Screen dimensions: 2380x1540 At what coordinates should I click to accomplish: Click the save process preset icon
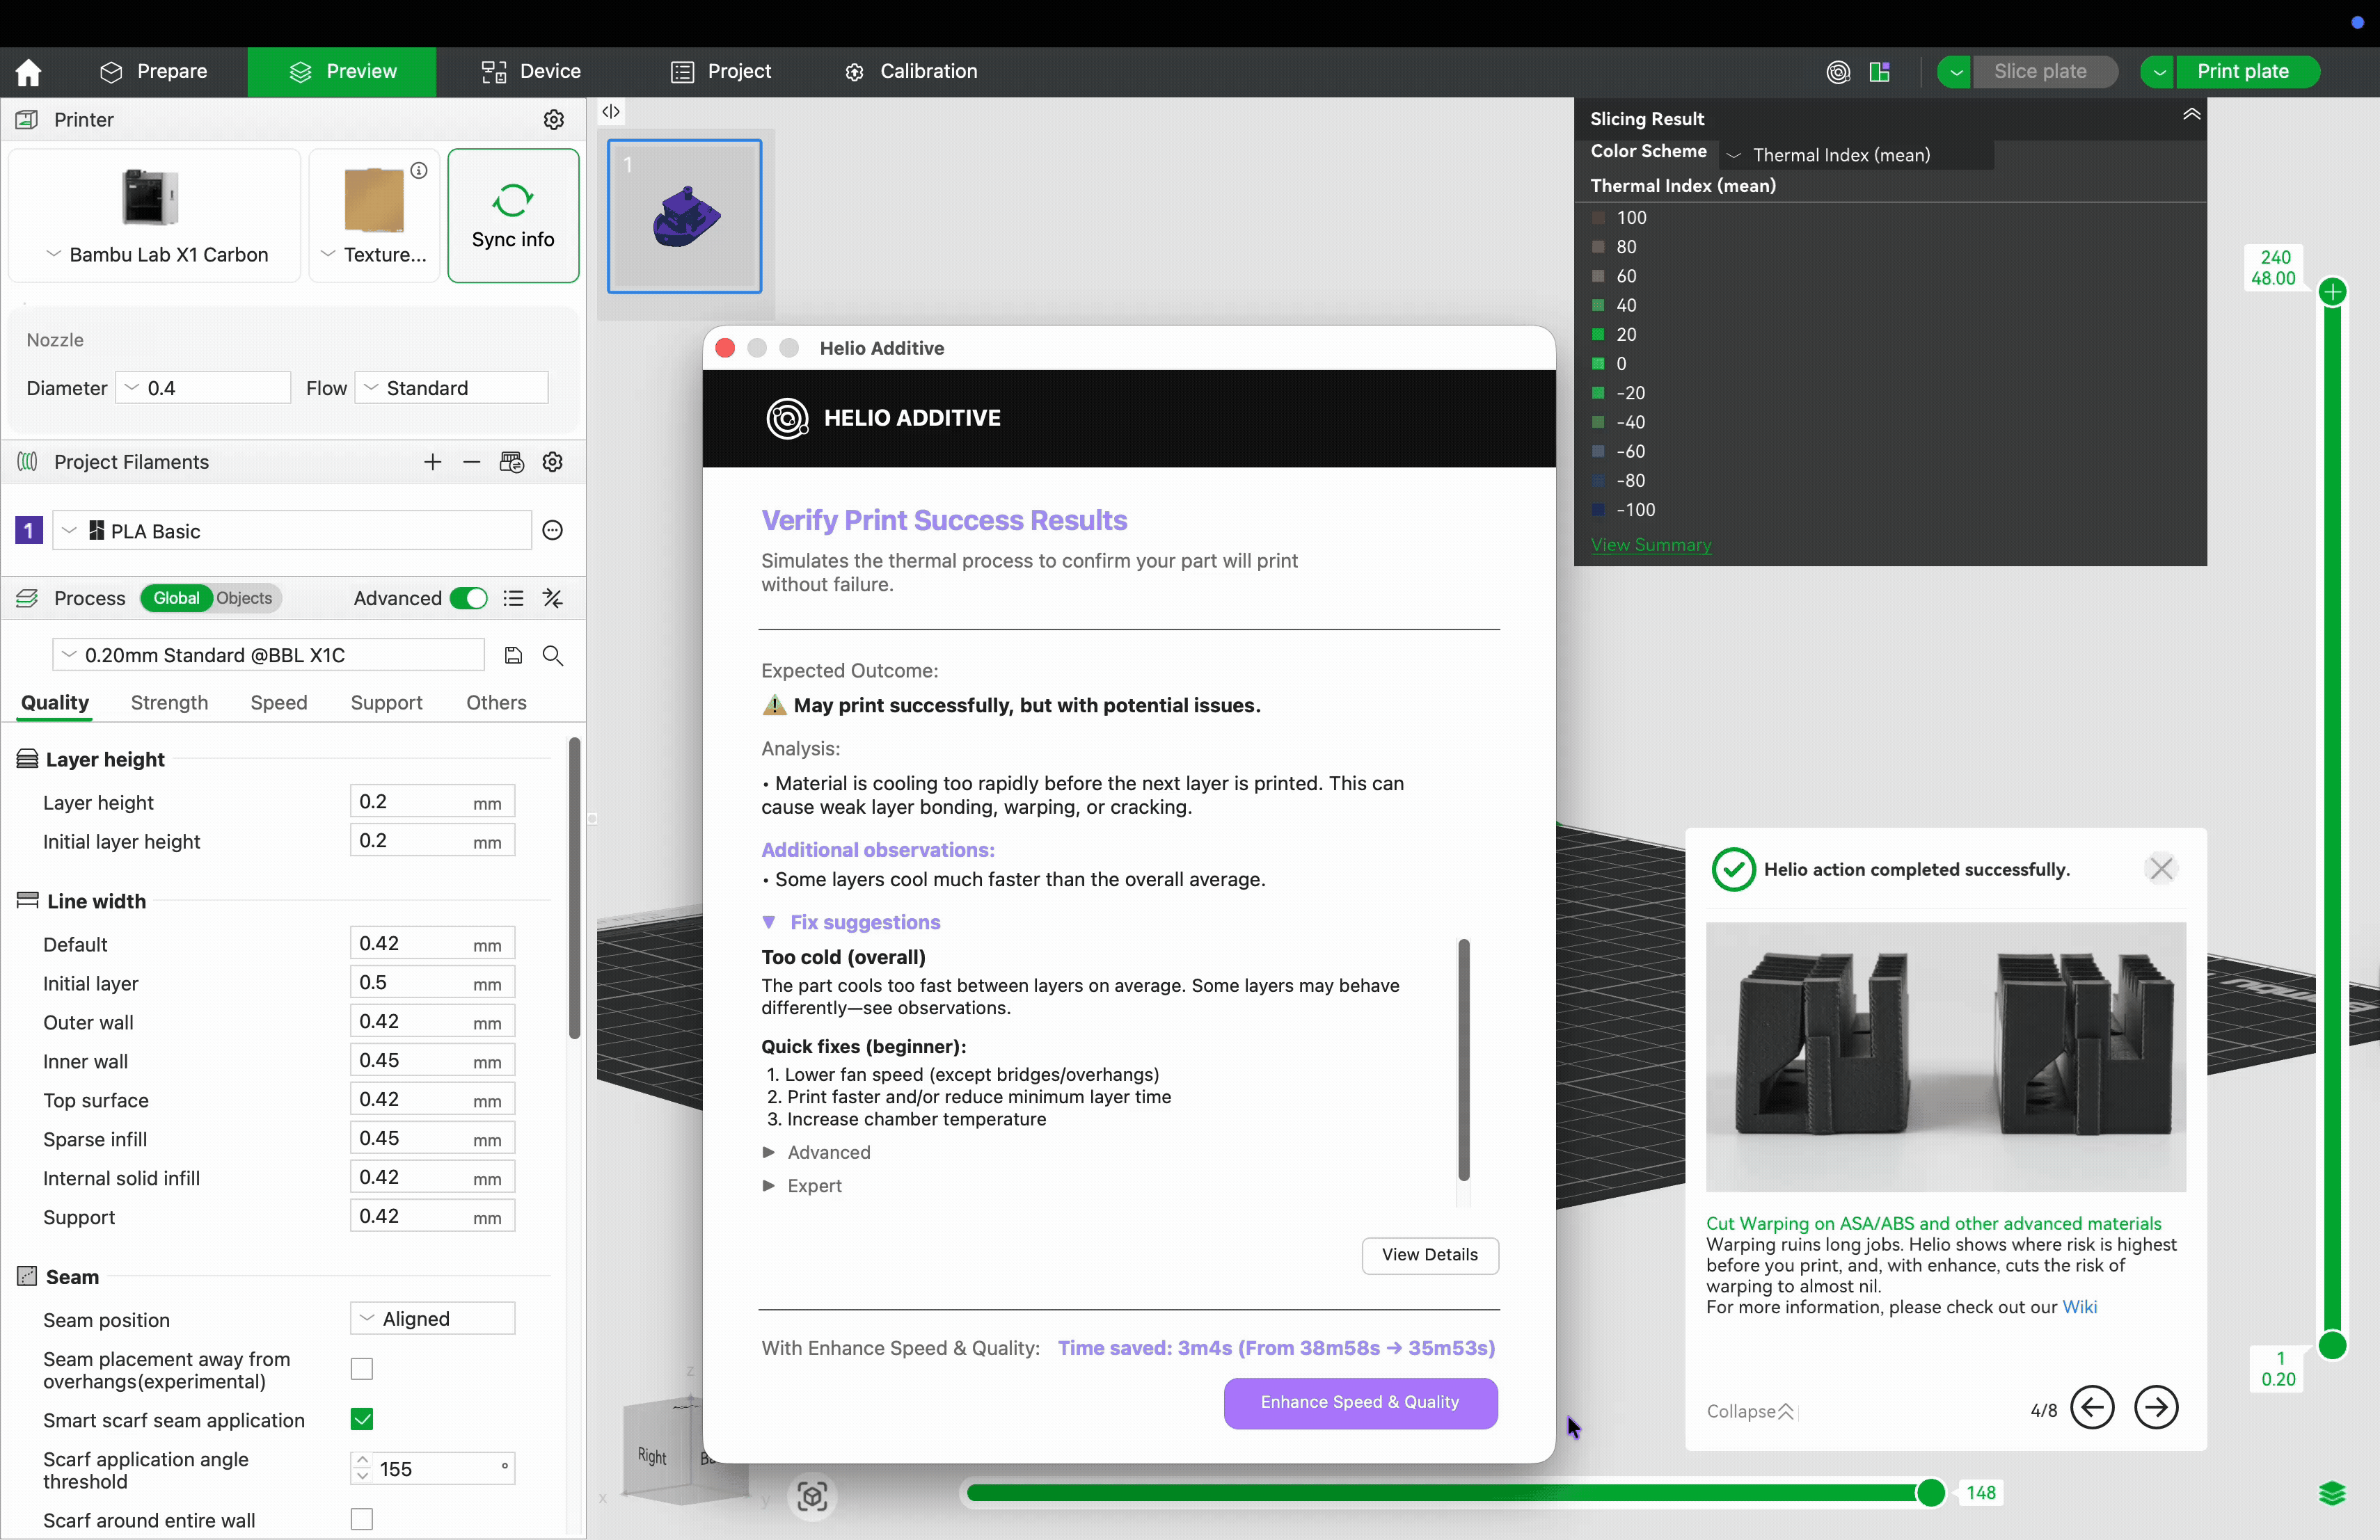(x=513, y=655)
